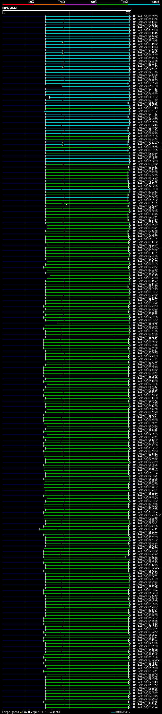Image resolution: width=162 pixels, height=714 pixels.
Task: Select the UniRef100_A7LLT5 entry
Action: (x=145, y=61)
